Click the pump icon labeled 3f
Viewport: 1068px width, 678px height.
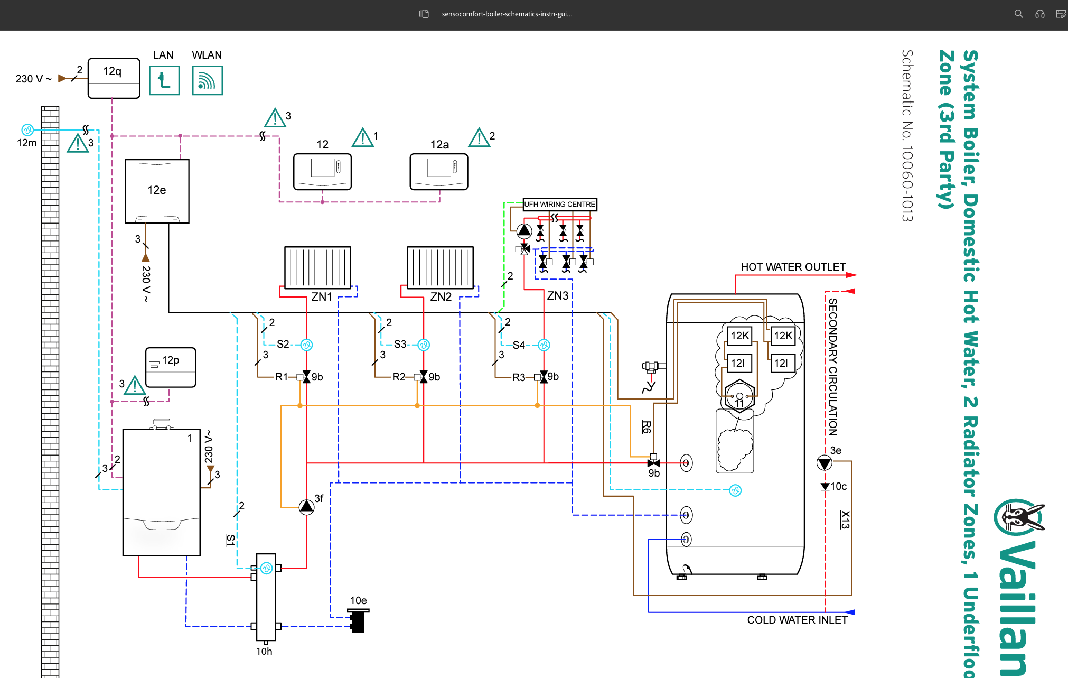coord(305,506)
